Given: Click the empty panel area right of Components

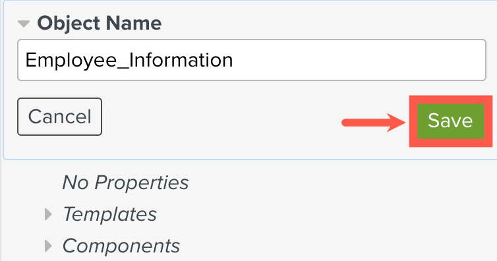Looking at the screenshot, I should click(336, 246).
